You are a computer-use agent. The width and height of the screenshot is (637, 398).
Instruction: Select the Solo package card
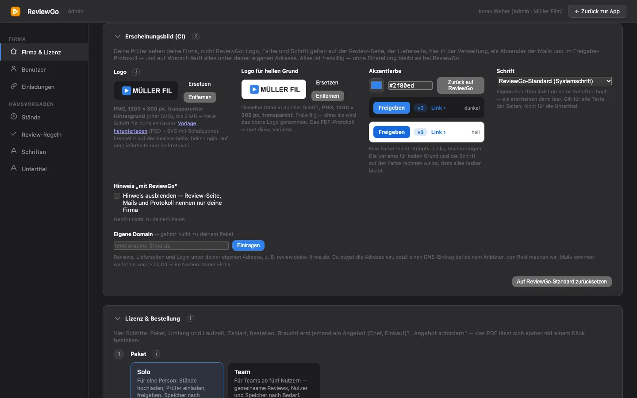pyautogui.click(x=177, y=380)
